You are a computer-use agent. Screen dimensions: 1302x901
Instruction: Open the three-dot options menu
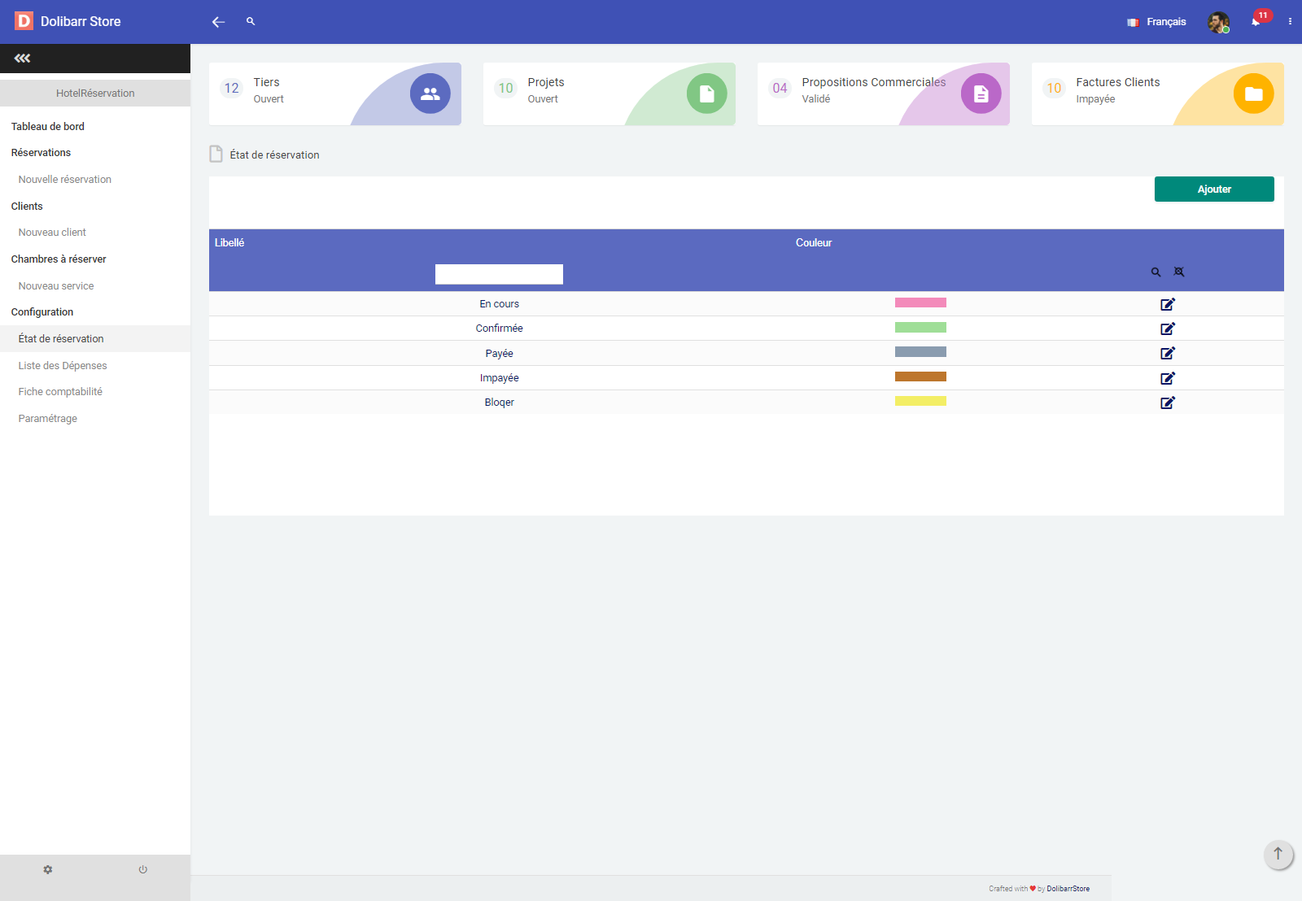point(1290,22)
